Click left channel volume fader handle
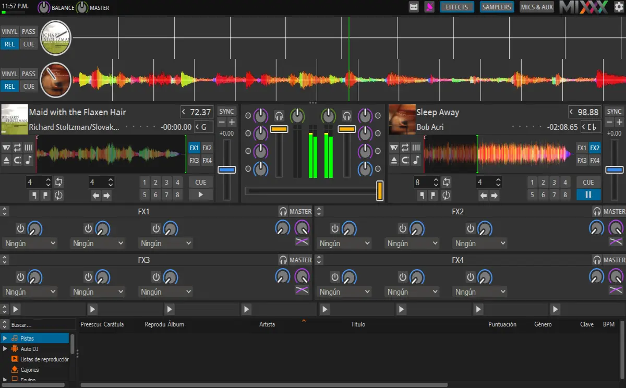 pos(279,129)
